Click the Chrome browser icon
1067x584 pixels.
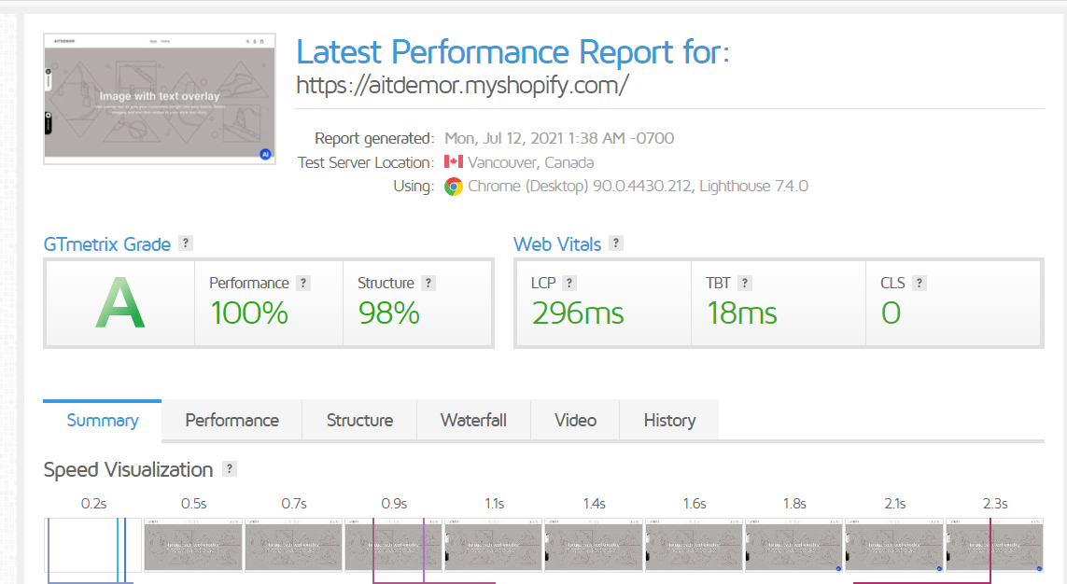[x=453, y=187]
